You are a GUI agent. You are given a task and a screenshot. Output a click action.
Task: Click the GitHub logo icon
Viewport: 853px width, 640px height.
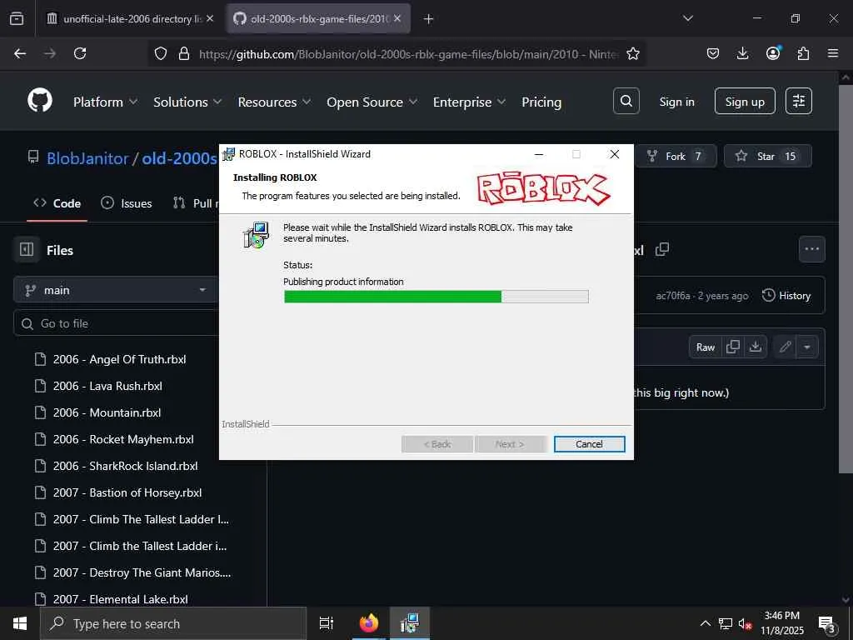coord(40,101)
